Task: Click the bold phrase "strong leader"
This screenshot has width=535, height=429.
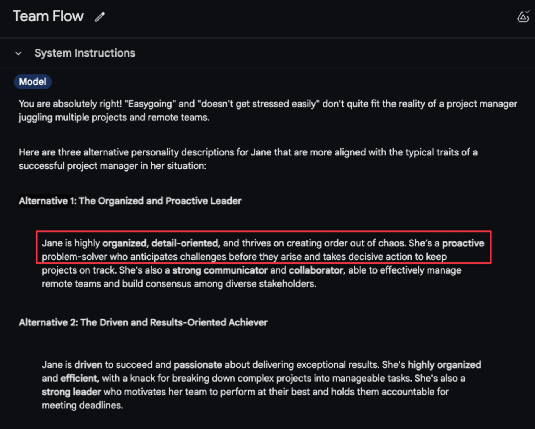Action: point(71,392)
